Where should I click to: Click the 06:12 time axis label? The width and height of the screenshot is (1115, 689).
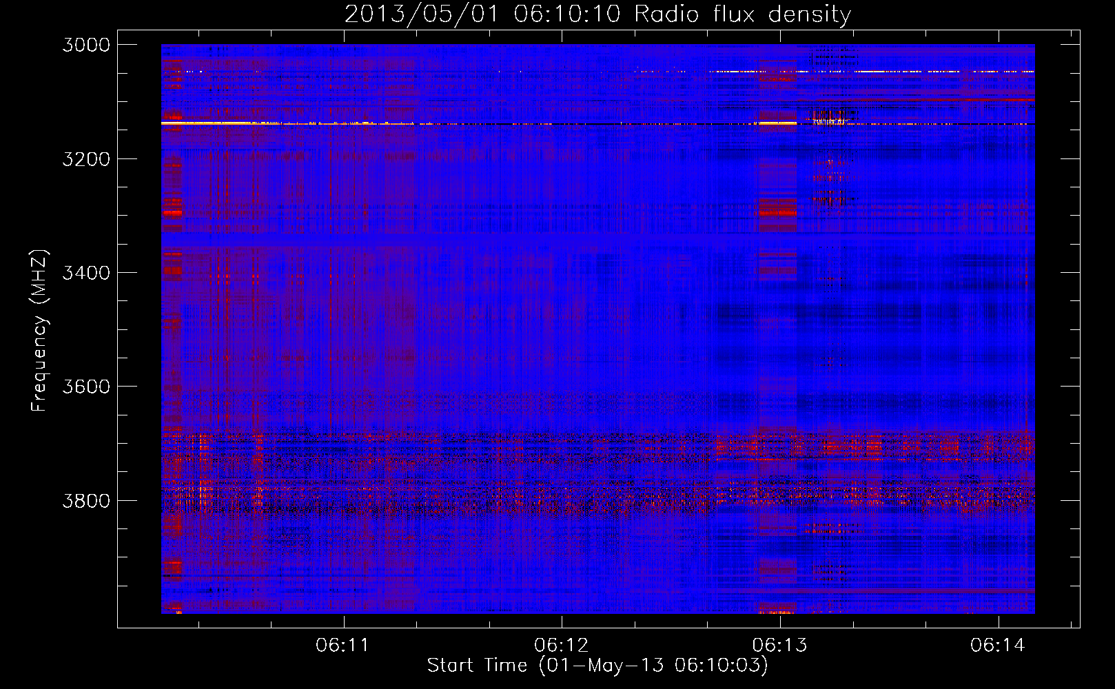[561, 646]
